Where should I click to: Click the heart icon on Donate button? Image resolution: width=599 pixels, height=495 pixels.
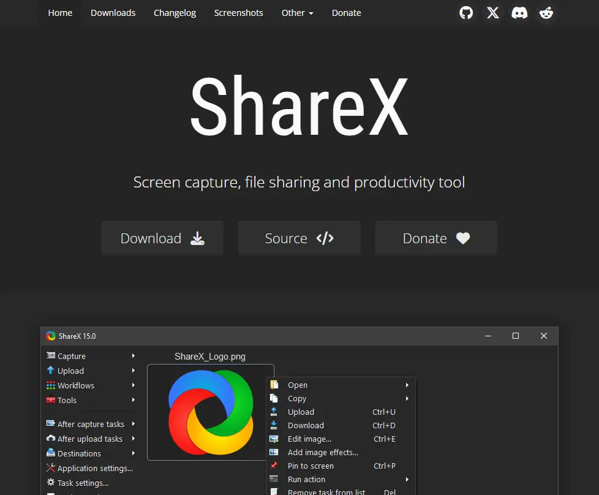pos(463,238)
